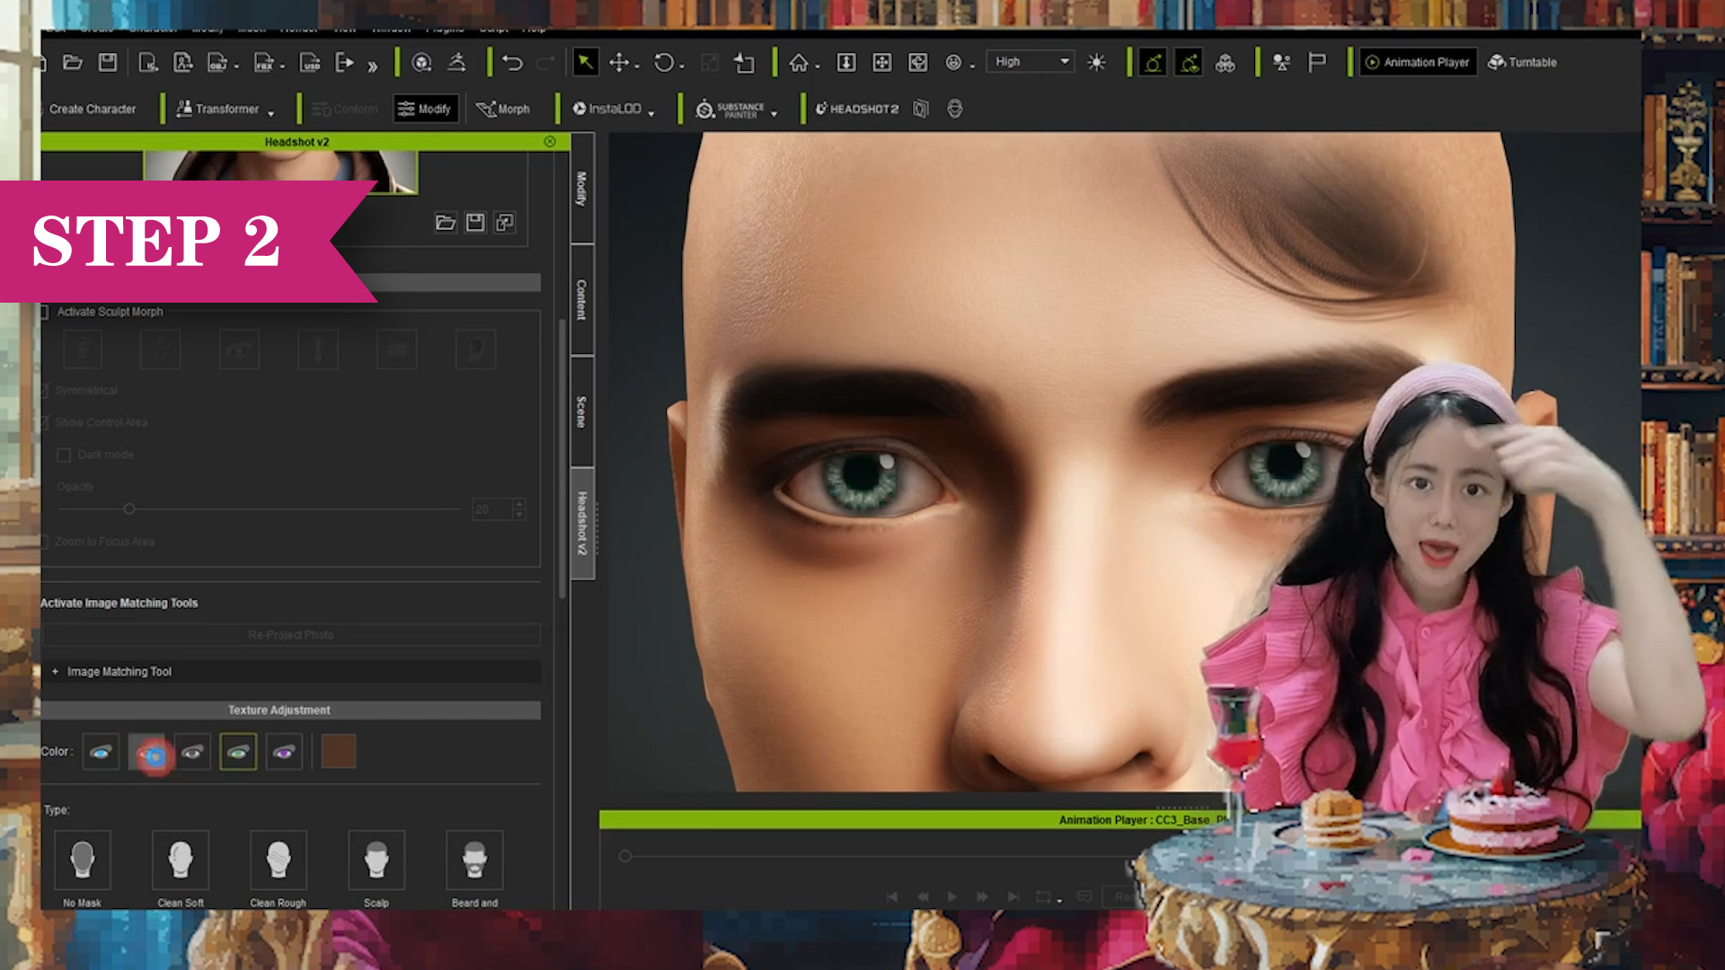Enable Activate Sculpt Morph checkbox

(x=43, y=312)
